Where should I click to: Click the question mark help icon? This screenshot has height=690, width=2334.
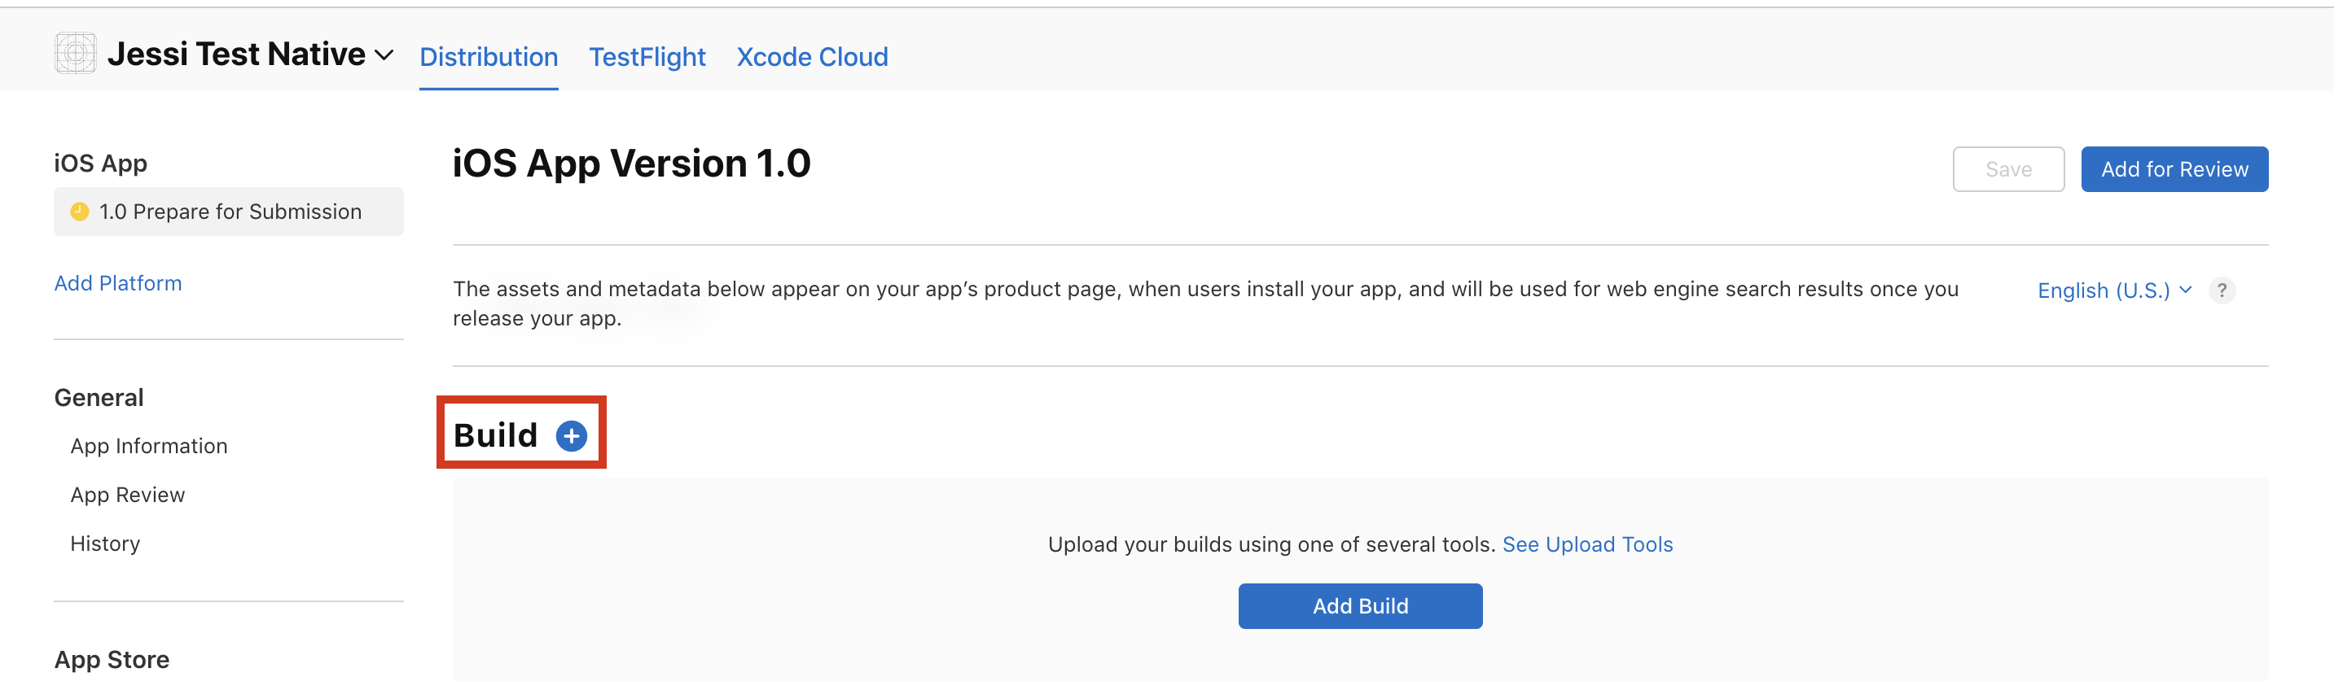(x=2222, y=290)
